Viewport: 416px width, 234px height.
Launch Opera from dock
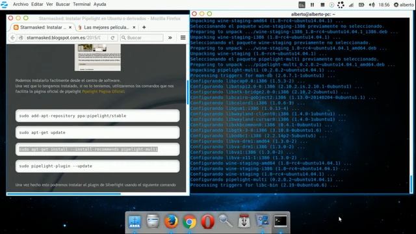click(207, 222)
